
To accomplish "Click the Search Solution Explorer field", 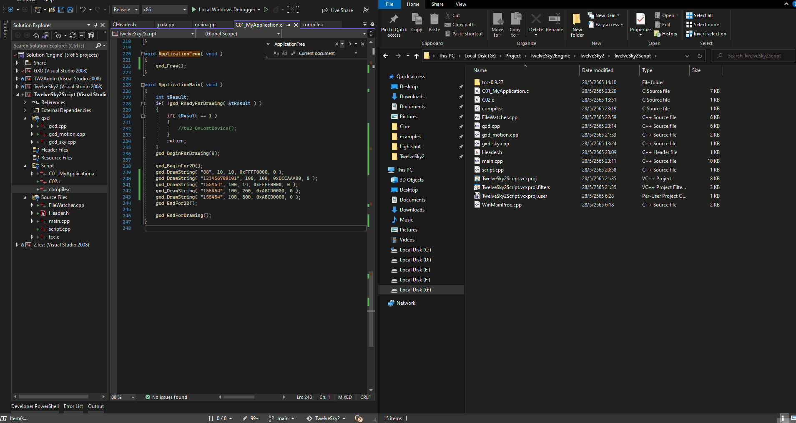I will (x=53, y=45).
